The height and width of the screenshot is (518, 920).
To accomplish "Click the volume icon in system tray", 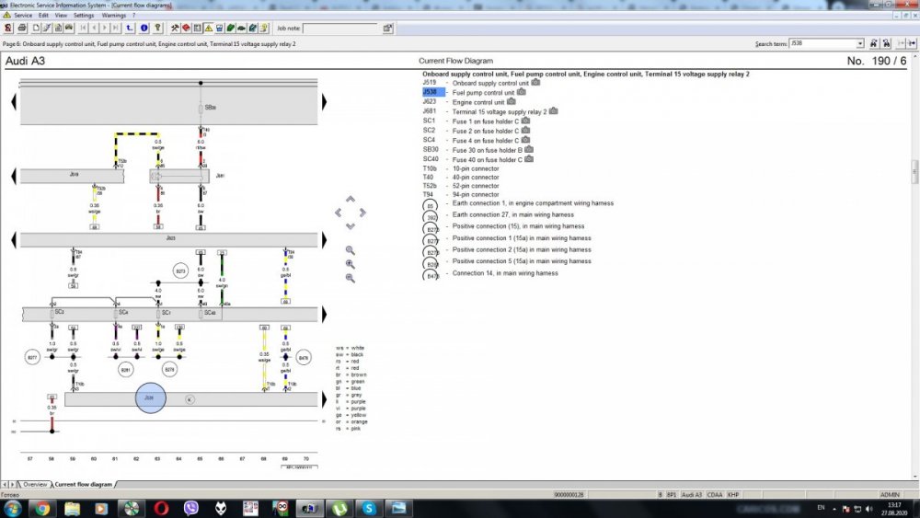I will (869, 509).
